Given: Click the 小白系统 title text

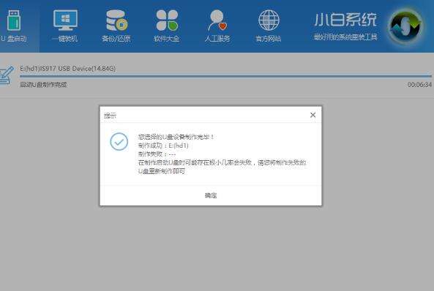Looking at the screenshot, I should tap(345, 20).
